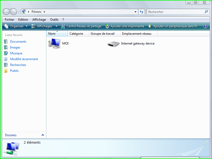212x159 pixels.
Task: Maximize the Réseau window
Action: click(x=196, y=3)
